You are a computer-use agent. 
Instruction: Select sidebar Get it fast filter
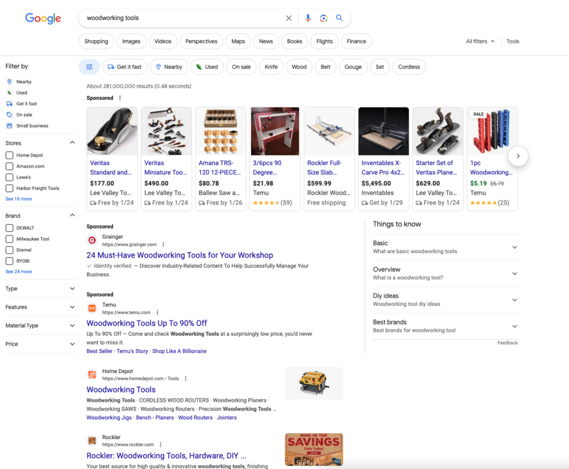[x=22, y=104]
